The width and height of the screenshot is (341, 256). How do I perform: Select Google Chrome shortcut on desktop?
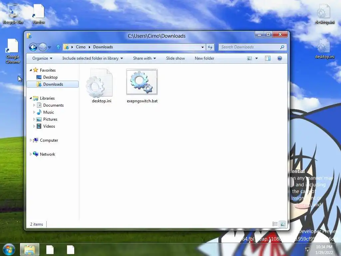13,51
